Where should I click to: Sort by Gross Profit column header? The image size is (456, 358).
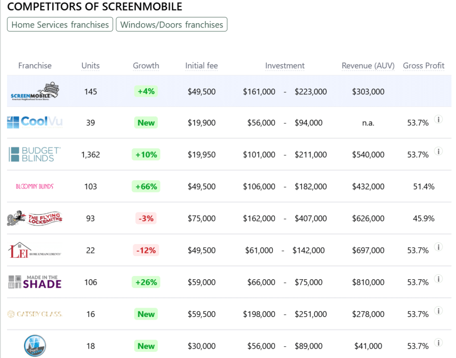click(424, 66)
